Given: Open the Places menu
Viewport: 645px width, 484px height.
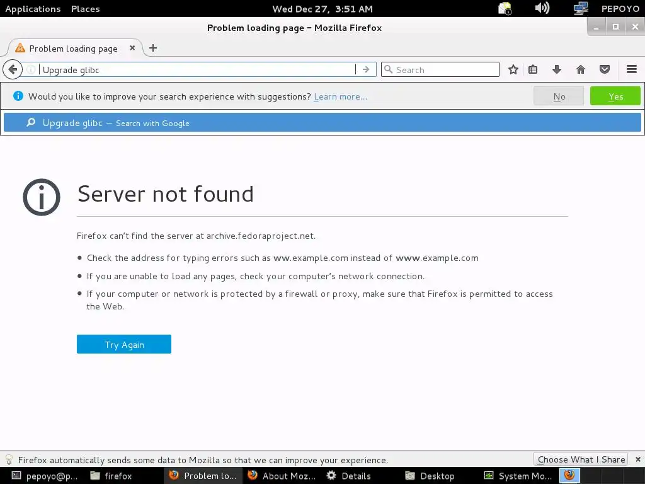Looking at the screenshot, I should [x=85, y=9].
